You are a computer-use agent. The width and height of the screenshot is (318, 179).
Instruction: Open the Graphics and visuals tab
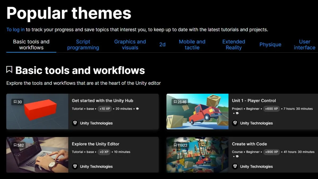130,45
